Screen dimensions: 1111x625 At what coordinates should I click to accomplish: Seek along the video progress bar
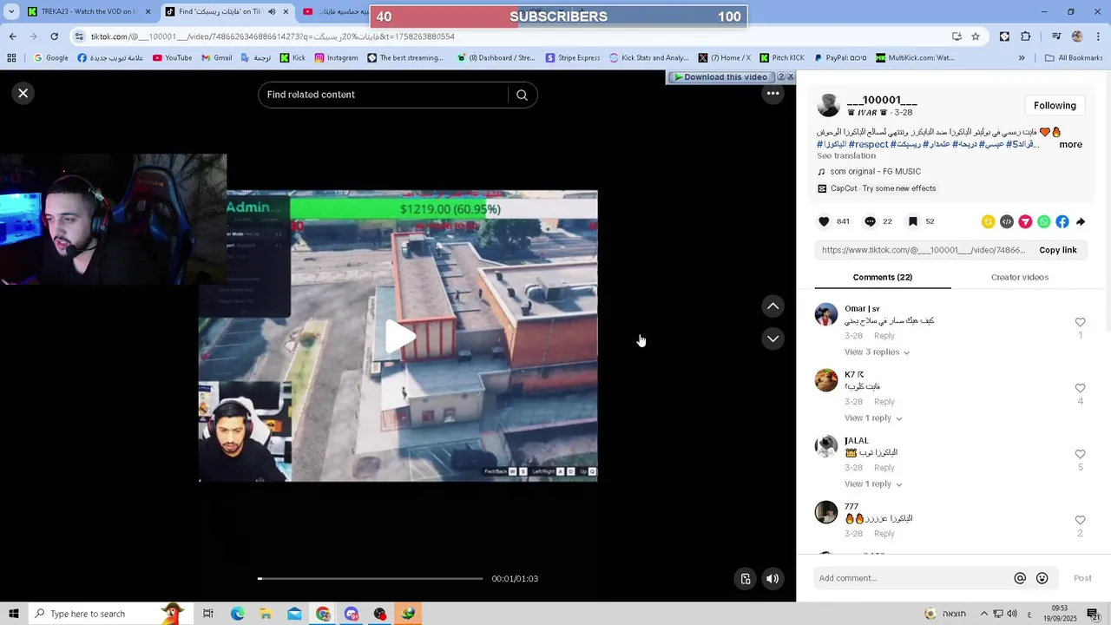pyautogui.click(x=371, y=578)
